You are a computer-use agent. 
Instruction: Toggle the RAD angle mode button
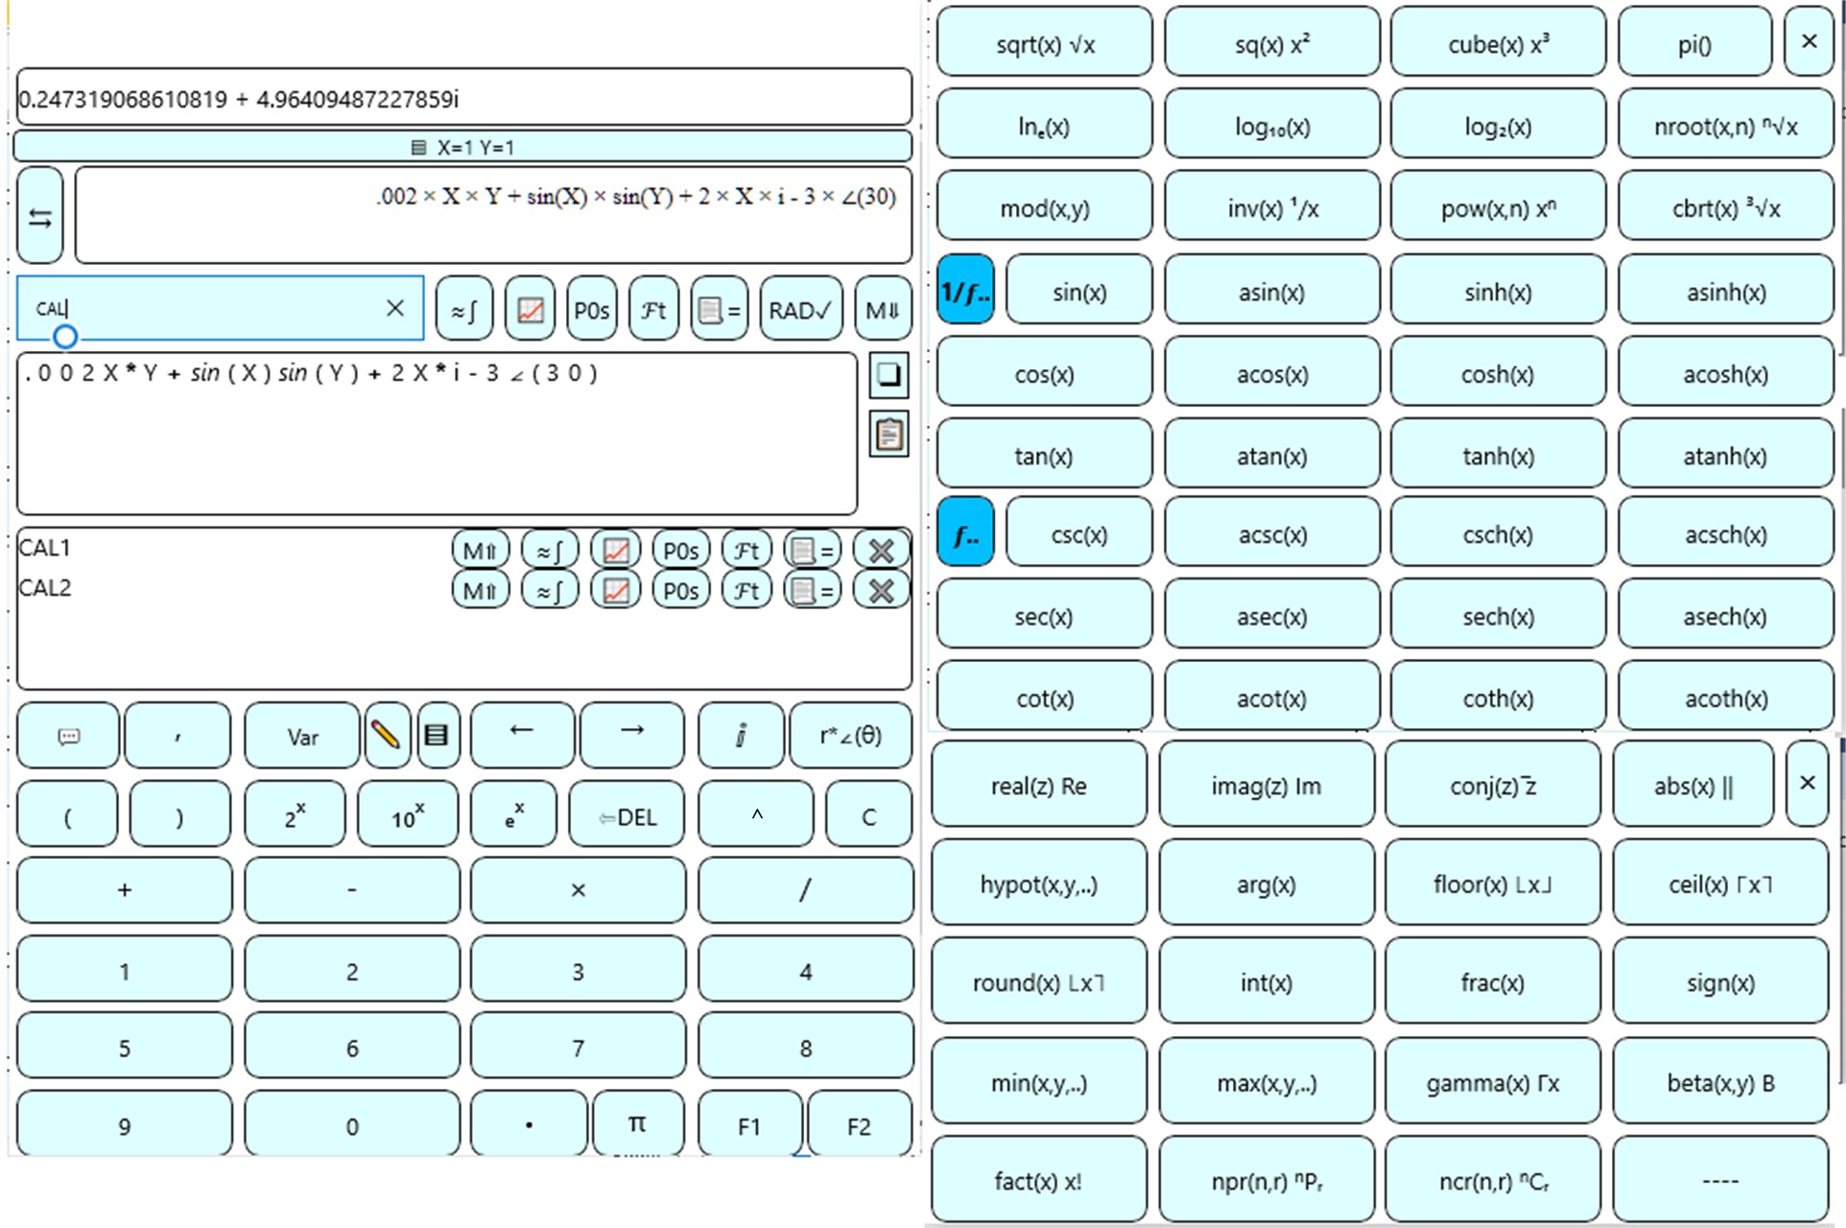(x=800, y=310)
